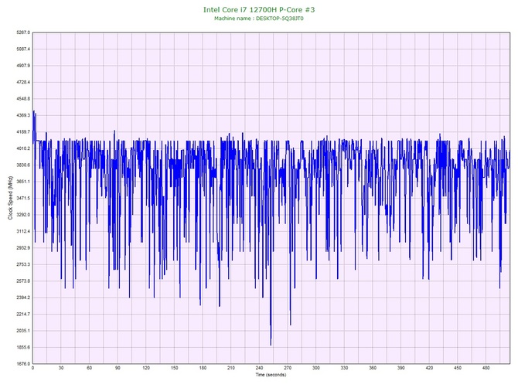The height and width of the screenshot is (388, 518).
Task: Click the 180 tick on the time axis
Action: 203,368
